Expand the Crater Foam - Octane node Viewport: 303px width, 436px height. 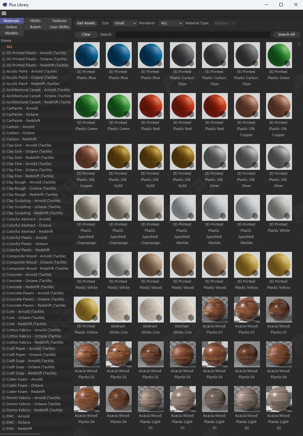coord(4,385)
